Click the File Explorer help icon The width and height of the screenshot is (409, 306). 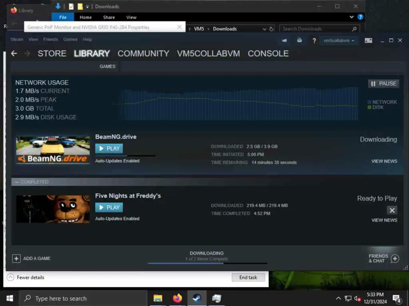(x=360, y=17)
